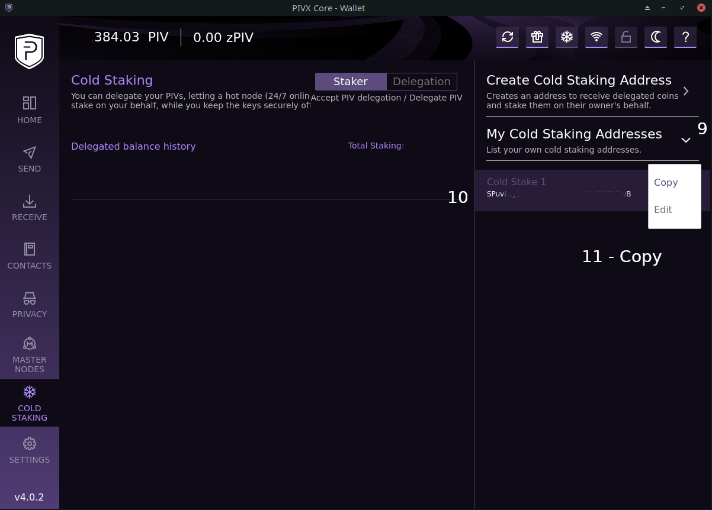This screenshot has height=510, width=712.
Task: Click the 384.03 PIV balance
Action: tap(132, 37)
